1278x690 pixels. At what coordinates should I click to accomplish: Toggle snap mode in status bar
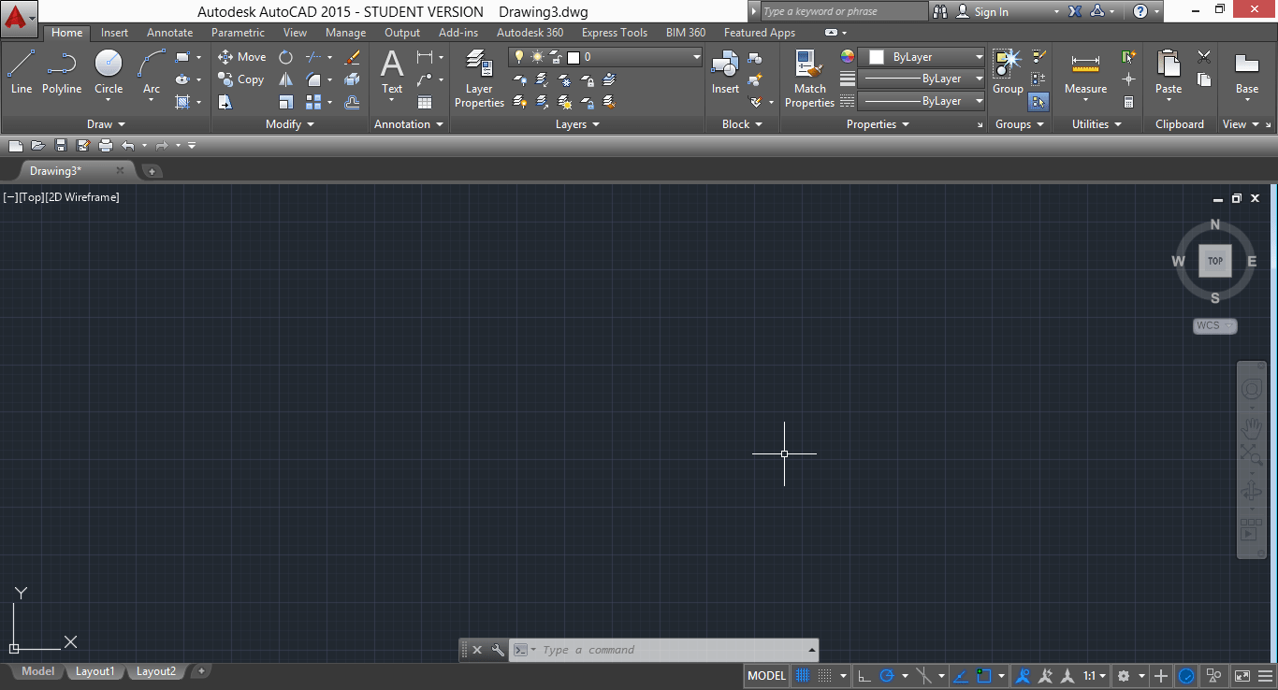825,675
